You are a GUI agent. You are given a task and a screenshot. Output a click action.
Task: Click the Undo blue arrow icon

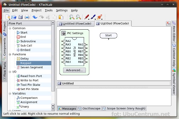(x=35, y=17)
